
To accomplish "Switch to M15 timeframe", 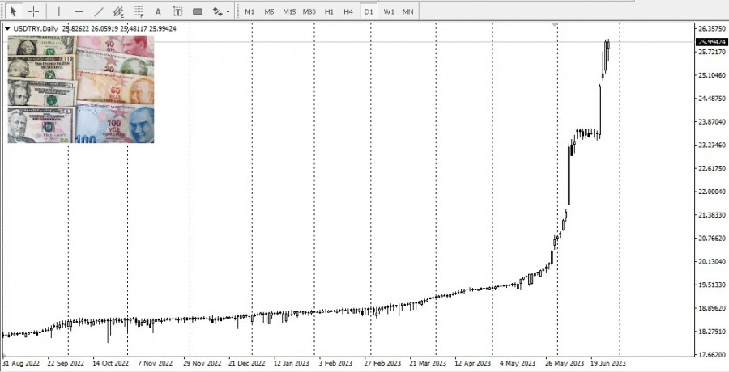I will [x=289, y=11].
